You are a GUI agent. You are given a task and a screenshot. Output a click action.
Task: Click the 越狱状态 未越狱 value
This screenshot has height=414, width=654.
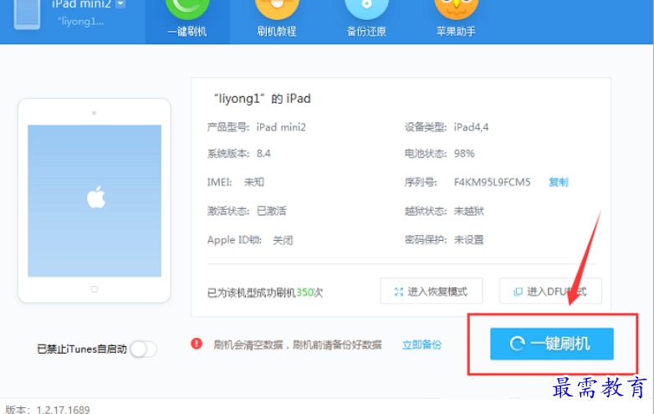469,211
